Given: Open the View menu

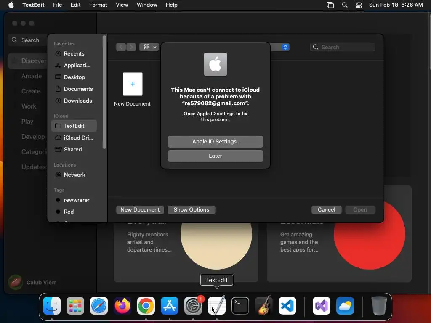Looking at the screenshot, I should point(122,5).
